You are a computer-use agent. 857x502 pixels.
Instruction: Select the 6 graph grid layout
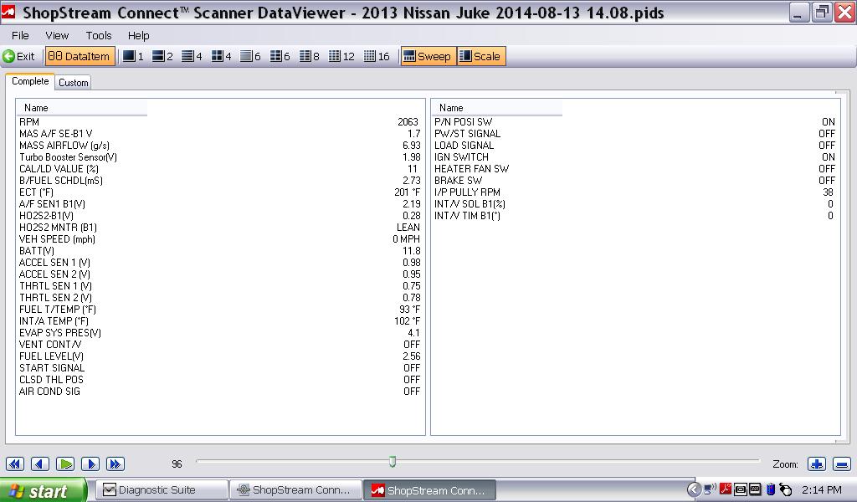pyautogui.click(x=280, y=56)
